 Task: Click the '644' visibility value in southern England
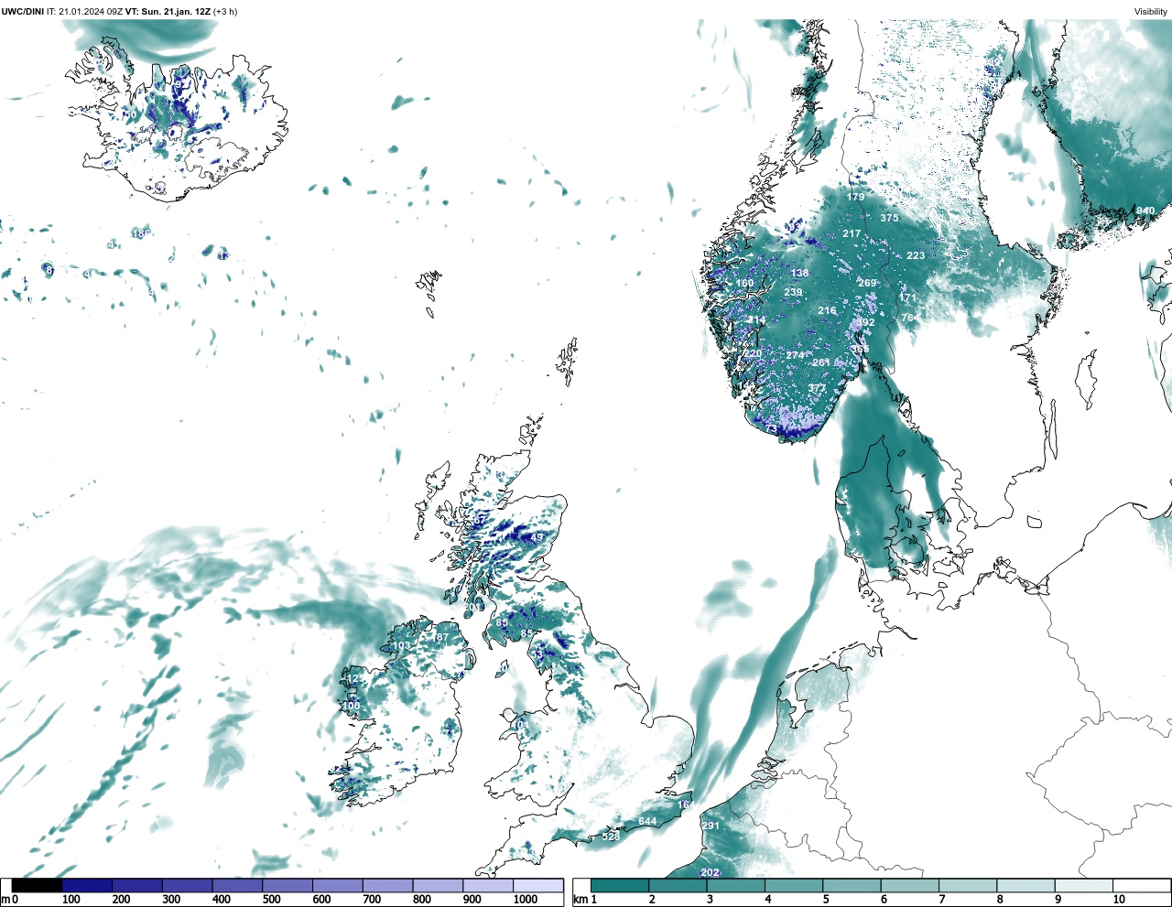point(647,821)
